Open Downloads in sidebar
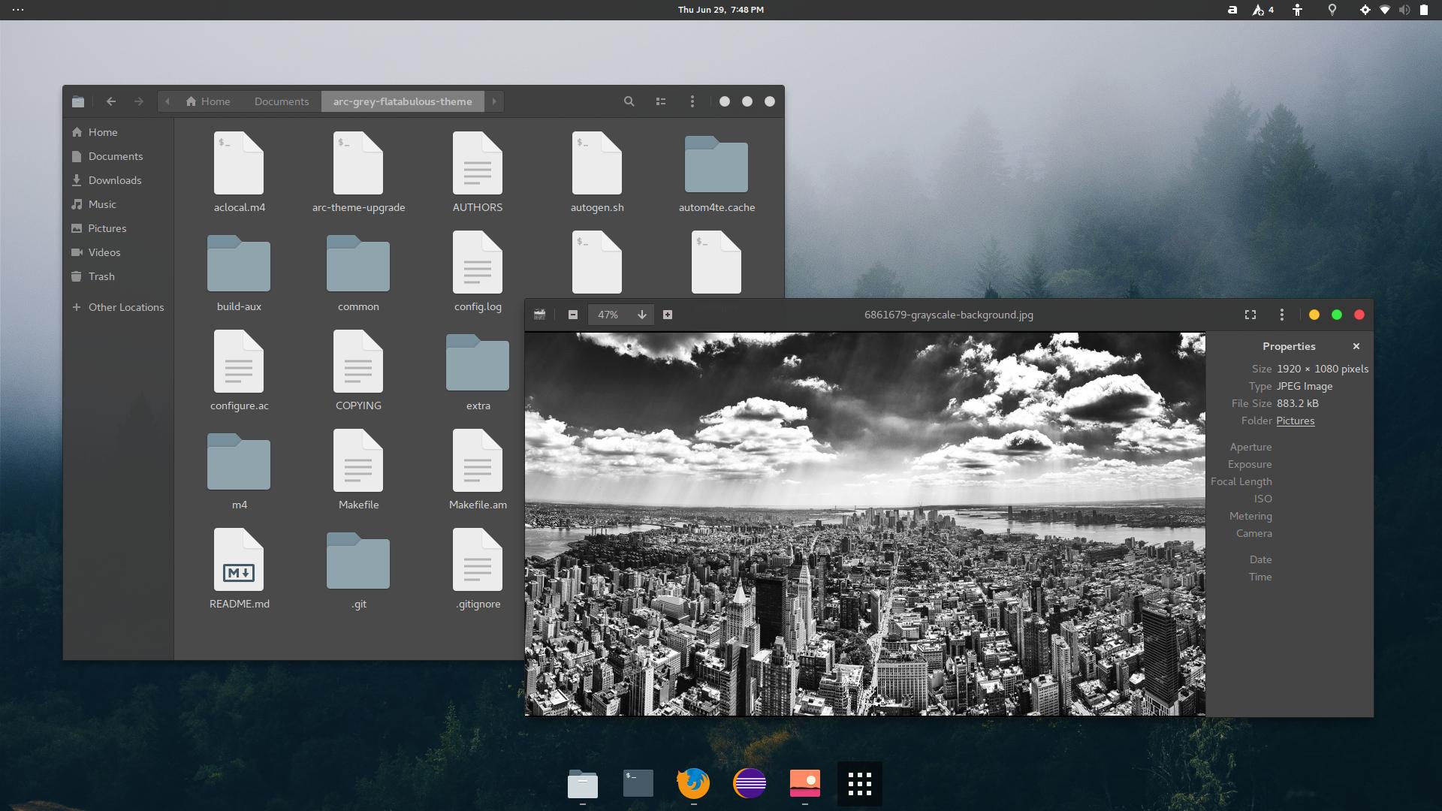This screenshot has height=811, width=1442. (114, 180)
